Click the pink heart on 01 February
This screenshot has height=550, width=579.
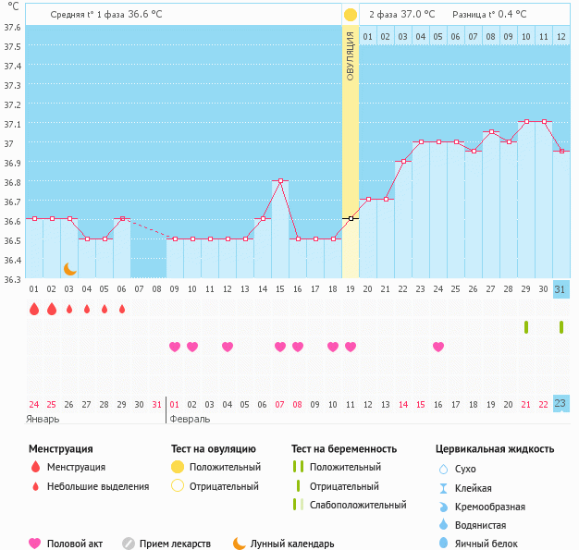[x=174, y=347]
